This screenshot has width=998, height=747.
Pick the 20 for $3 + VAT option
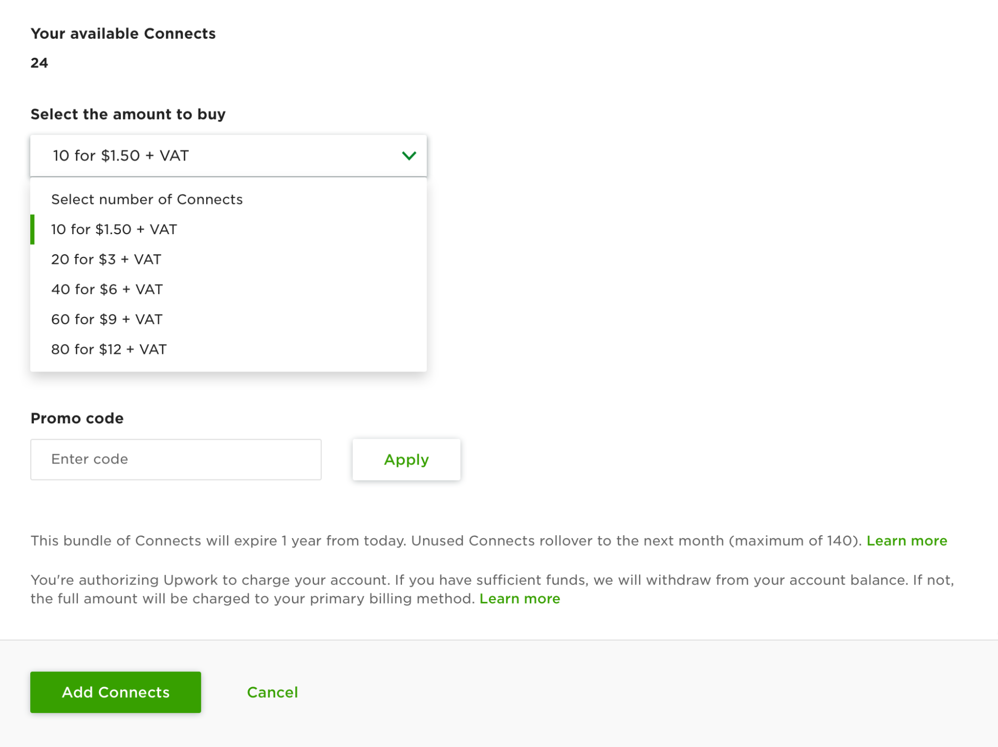click(x=229, y=260)
